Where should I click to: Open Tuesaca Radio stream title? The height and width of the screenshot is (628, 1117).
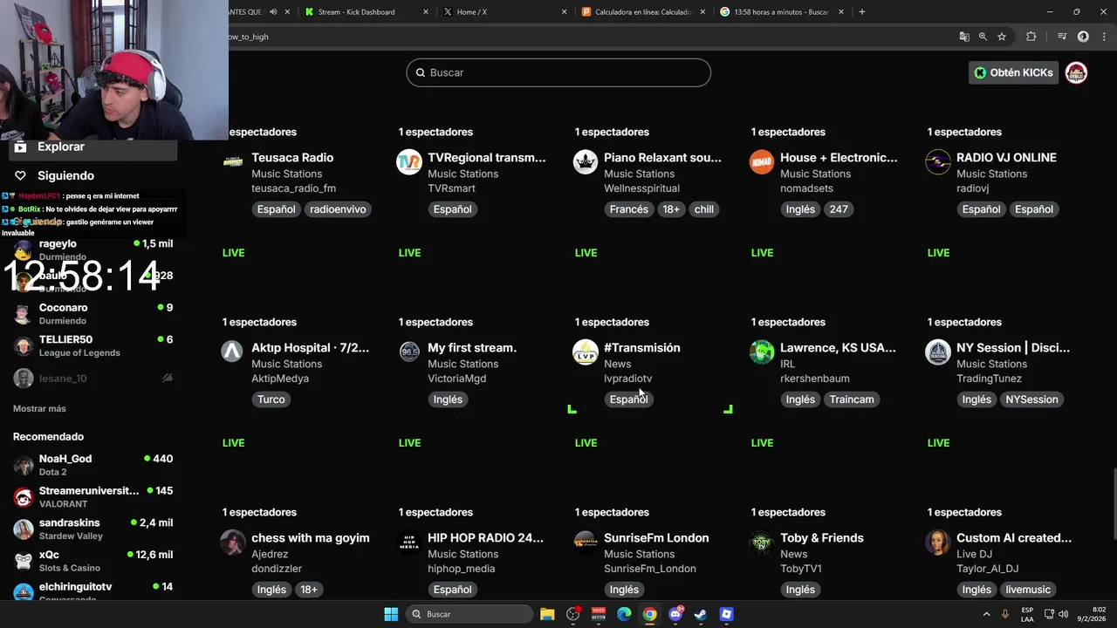click(292, 157)
